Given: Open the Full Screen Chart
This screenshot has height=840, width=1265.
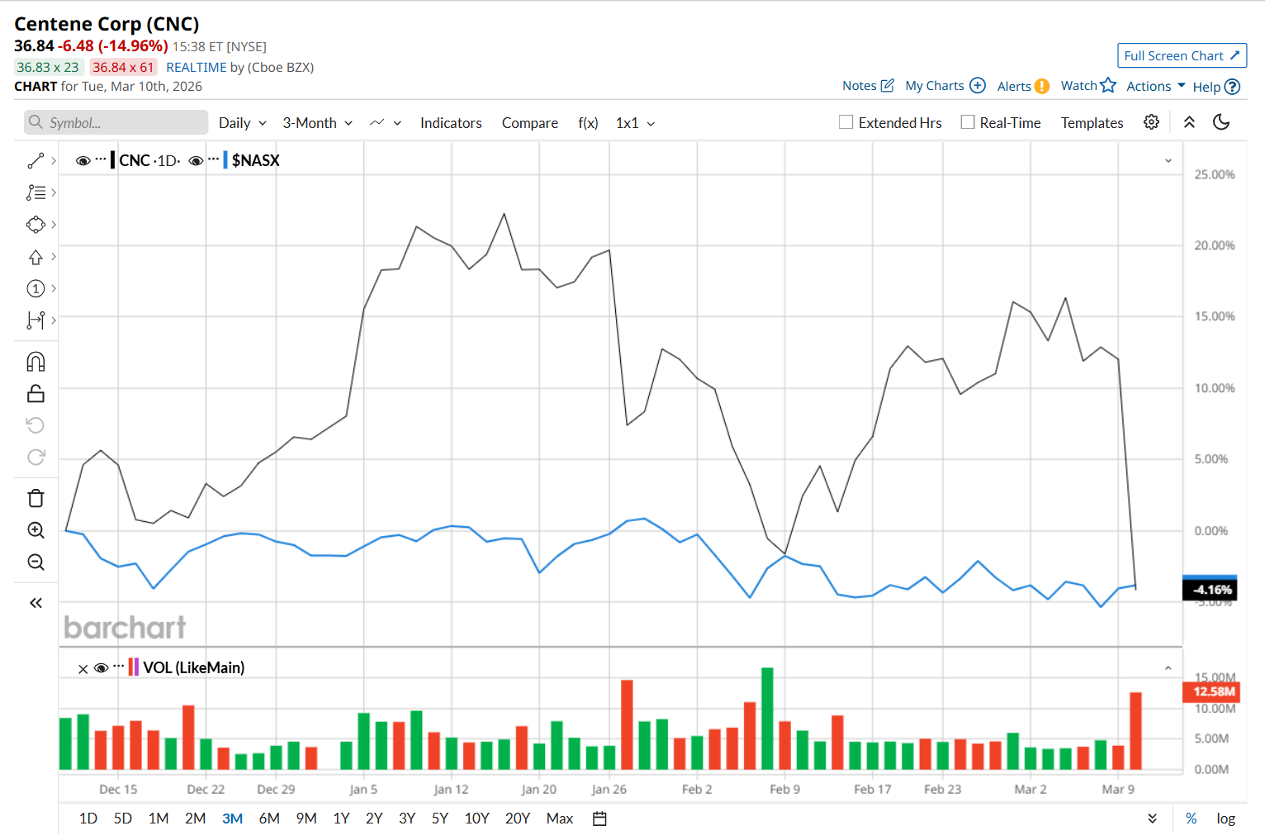Looking at the screenshot, I should click(1182, 55).
